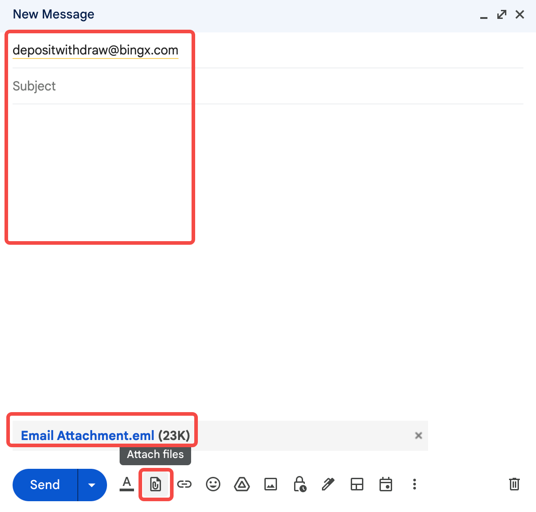Click the calendar meeting time icon

386,485
